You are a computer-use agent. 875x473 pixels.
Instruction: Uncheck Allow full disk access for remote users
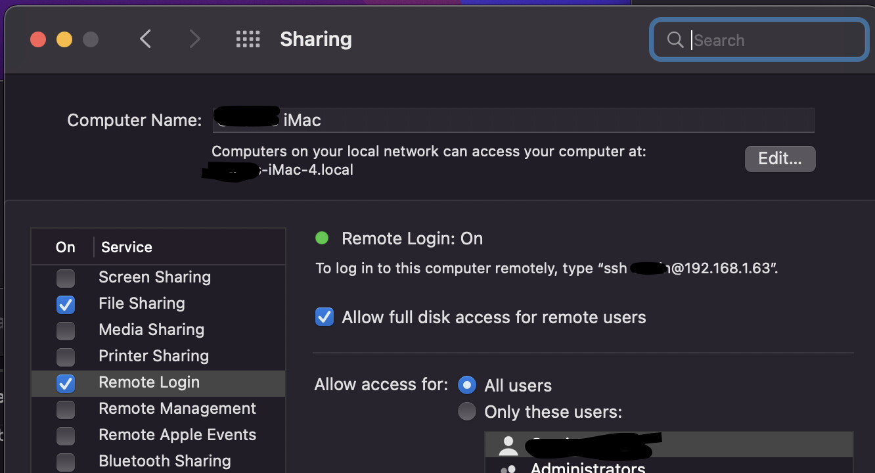click(325, 317)
